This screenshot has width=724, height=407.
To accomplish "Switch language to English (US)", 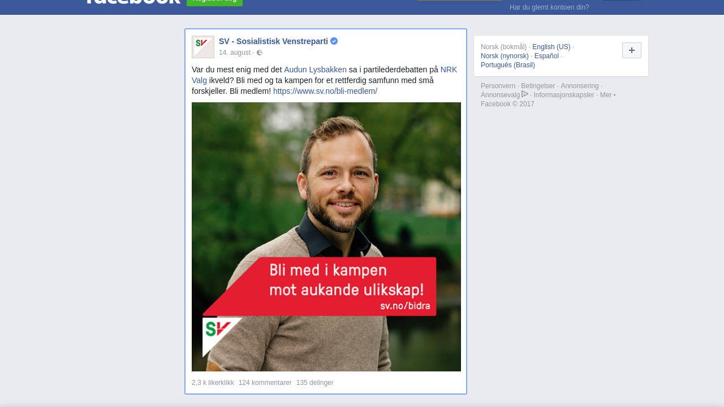I will coord(551,47).
